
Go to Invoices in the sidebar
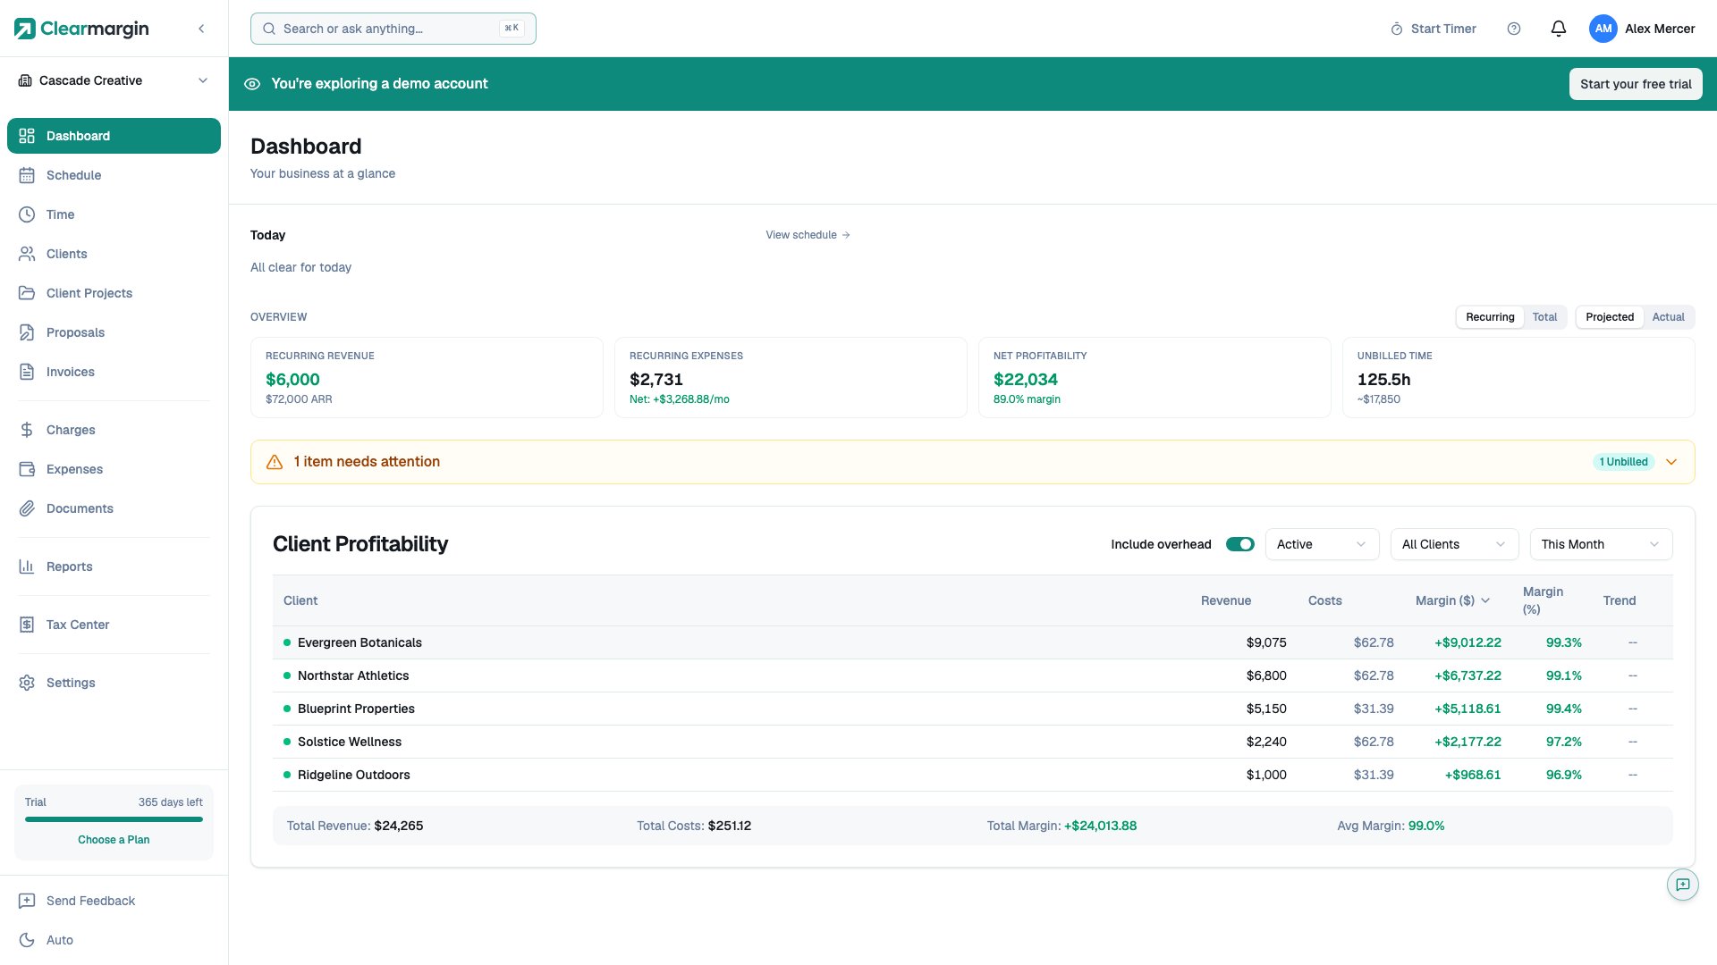pos(70,372)
